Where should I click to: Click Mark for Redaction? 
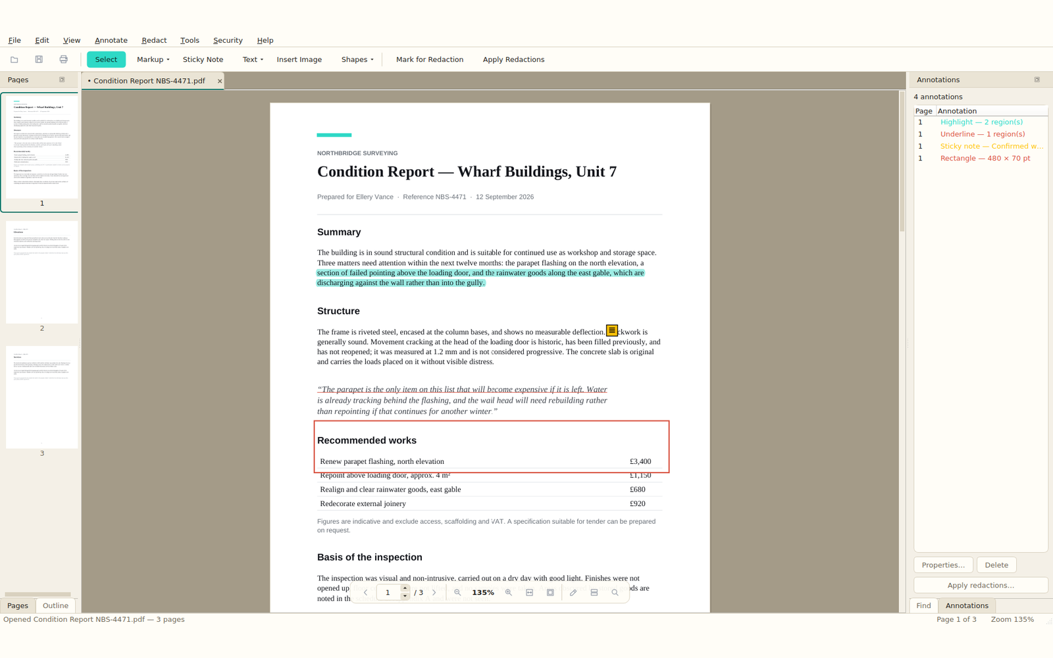pos(430,59)
